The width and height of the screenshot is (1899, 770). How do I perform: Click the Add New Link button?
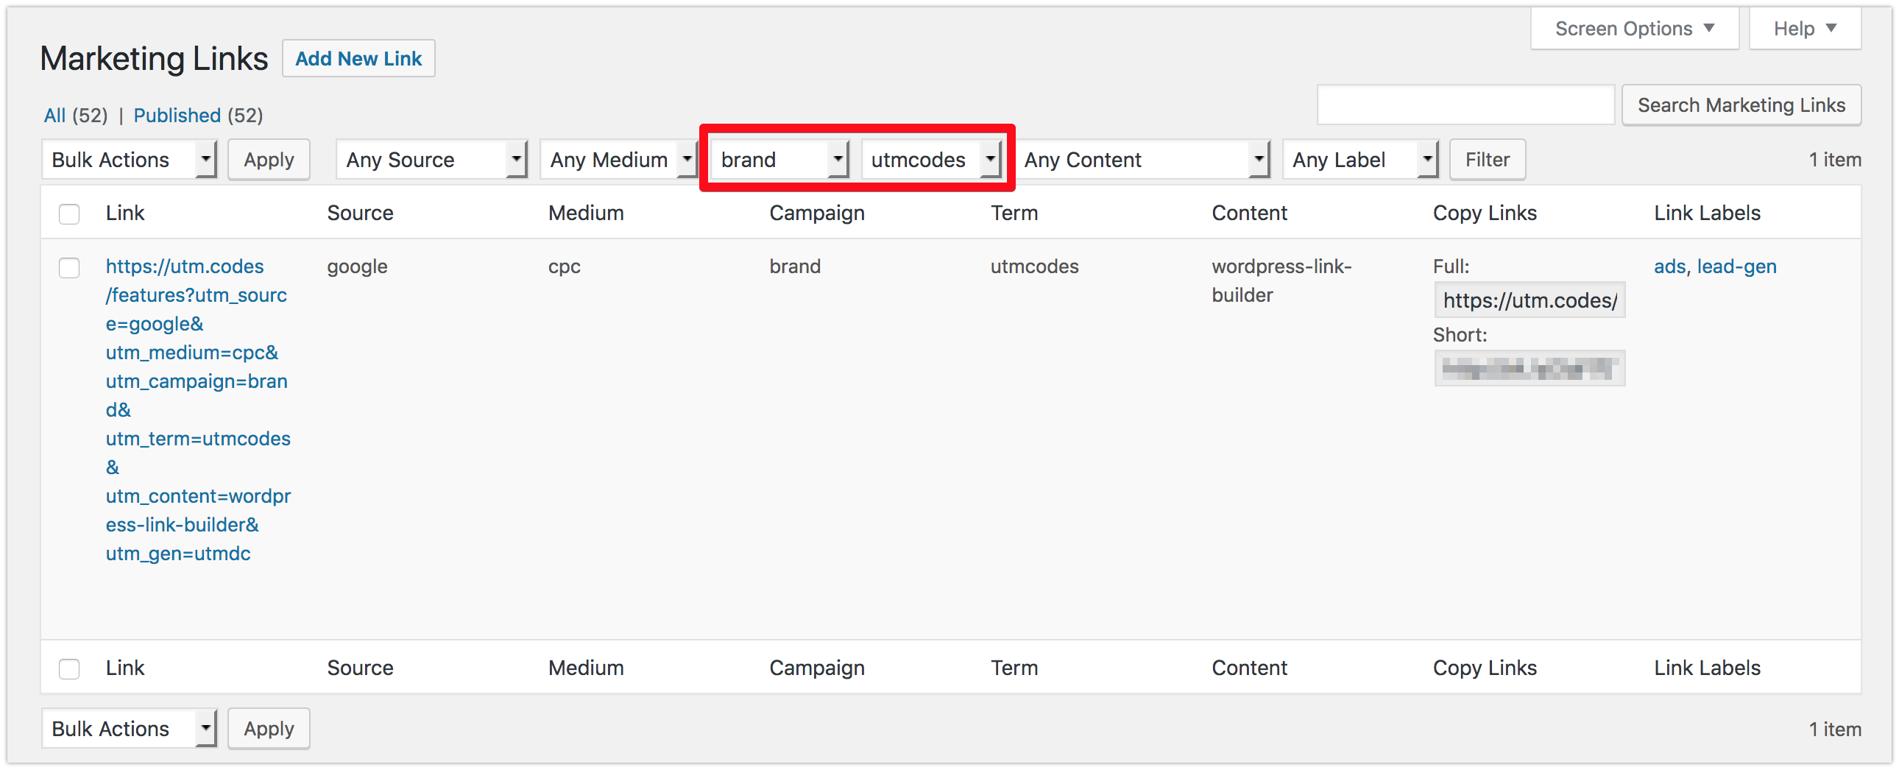[x=358, y=58]
